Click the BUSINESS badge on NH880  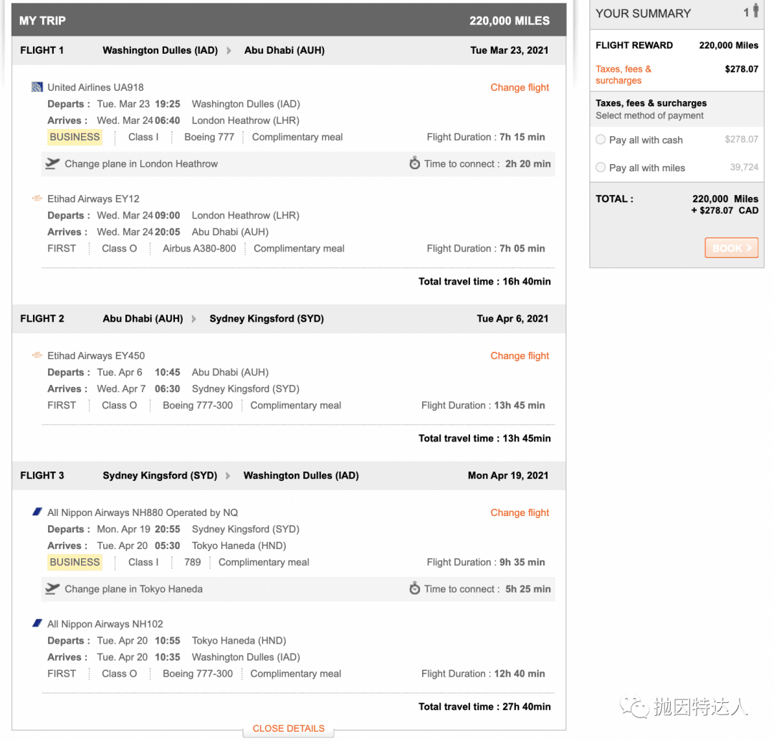75,563
